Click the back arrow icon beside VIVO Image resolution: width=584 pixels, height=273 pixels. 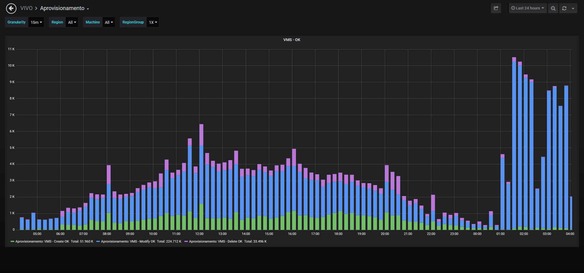[x=11, y=8]
